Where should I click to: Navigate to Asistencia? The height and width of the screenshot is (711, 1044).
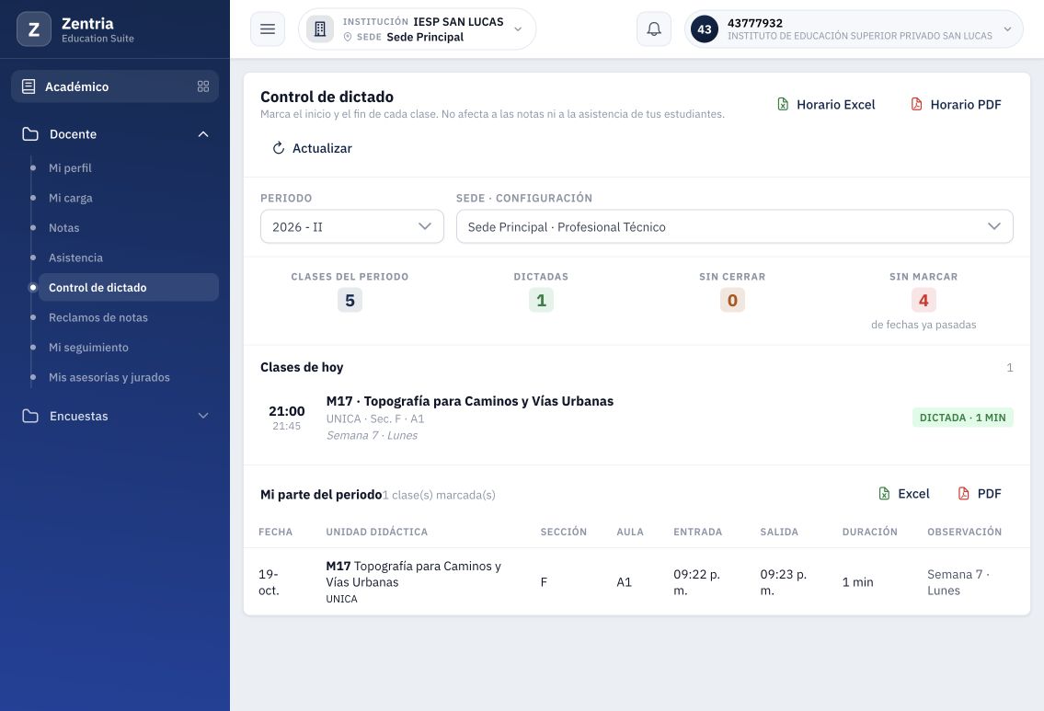click(x=76, y=258)
